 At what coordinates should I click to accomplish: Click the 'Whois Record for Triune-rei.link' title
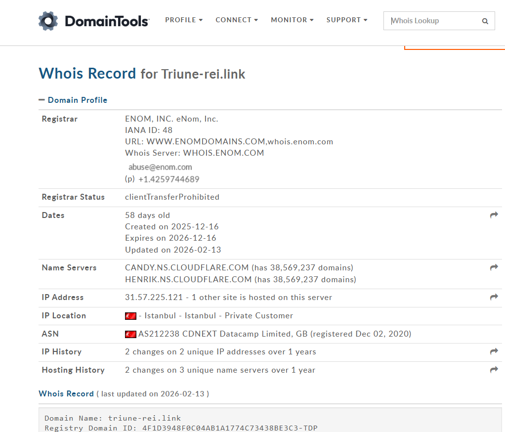[x=142, y=74]
